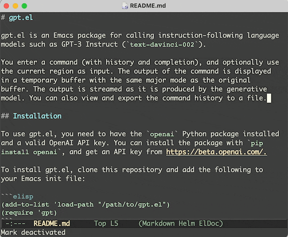Viewport: 288px width, 237px height.
Task: Click the block cursor after 'file.'
Action: tap(269, 98)
